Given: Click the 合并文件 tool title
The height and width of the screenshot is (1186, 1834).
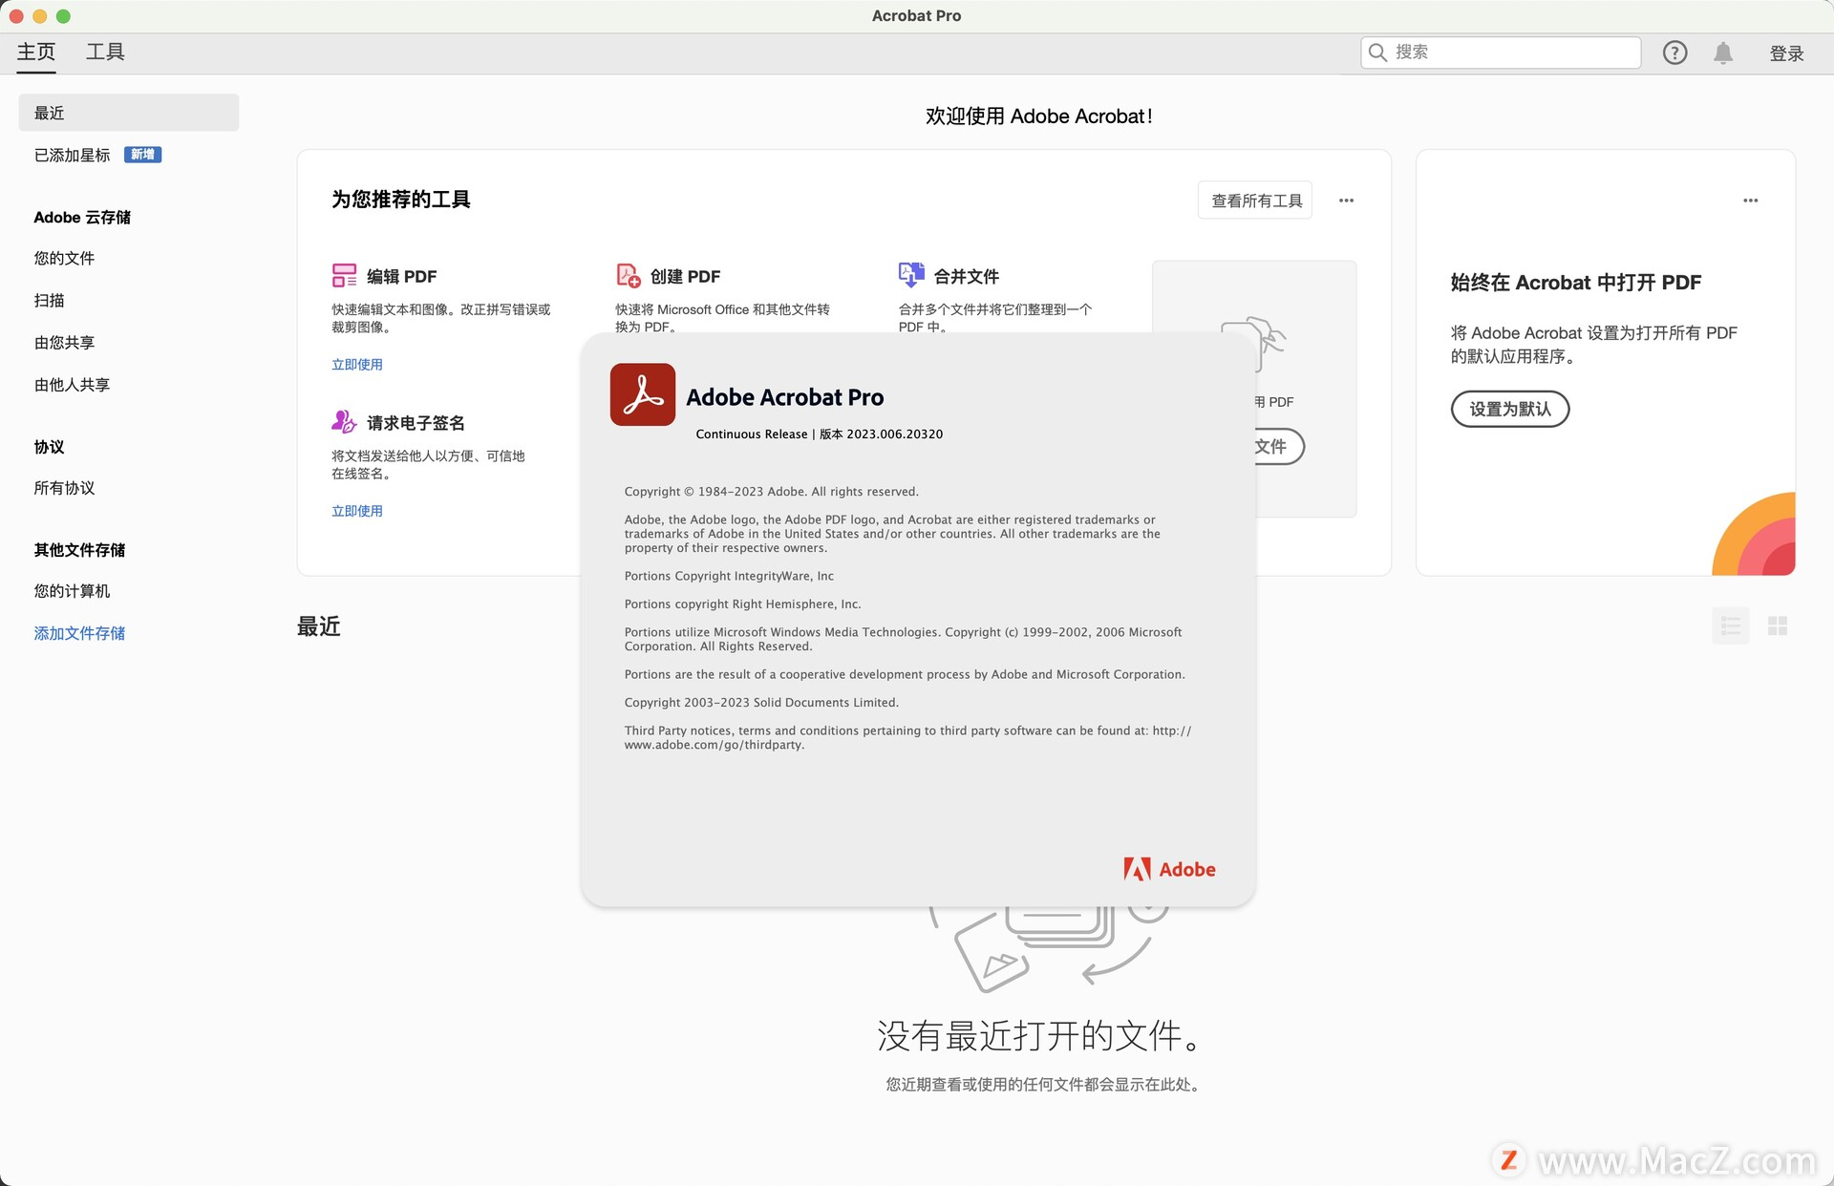Looking at the screenshot, I should pos(967,276).
